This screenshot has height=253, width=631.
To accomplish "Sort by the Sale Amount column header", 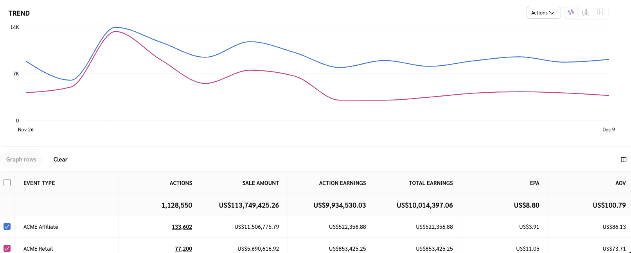I will (261, 183).
